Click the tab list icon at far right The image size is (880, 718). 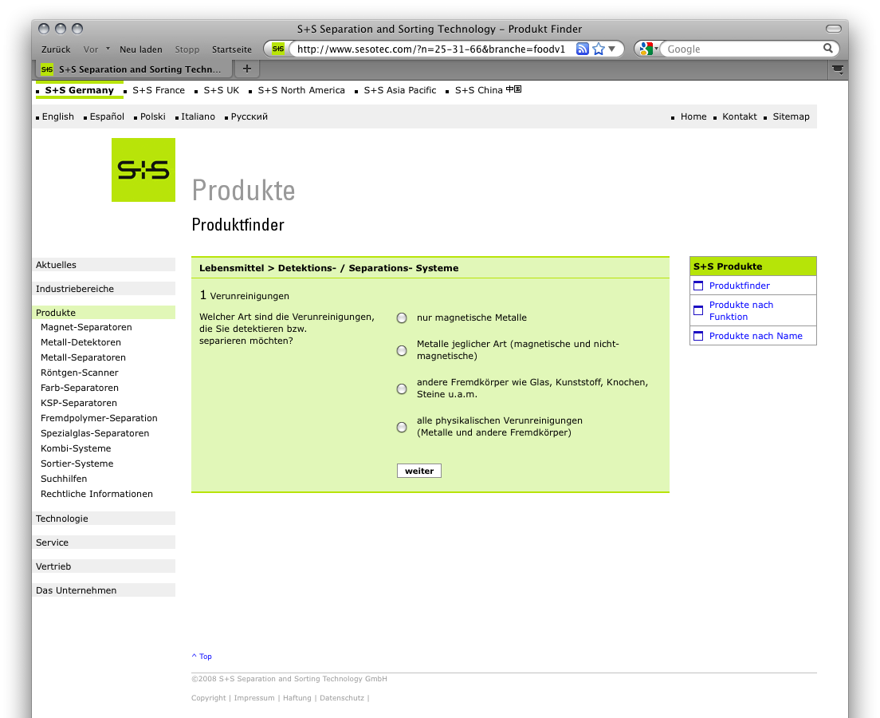838,69
